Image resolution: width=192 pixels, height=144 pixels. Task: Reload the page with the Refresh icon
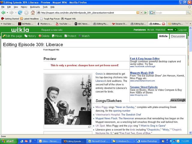coord(20,13)
